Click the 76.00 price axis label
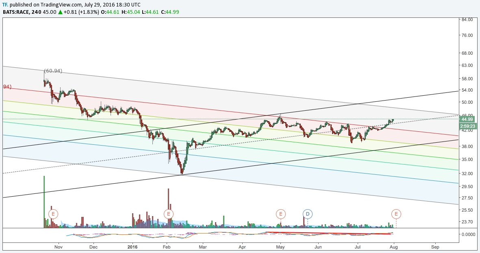Screen dimensions: 480x253 (x=467, y=35)
